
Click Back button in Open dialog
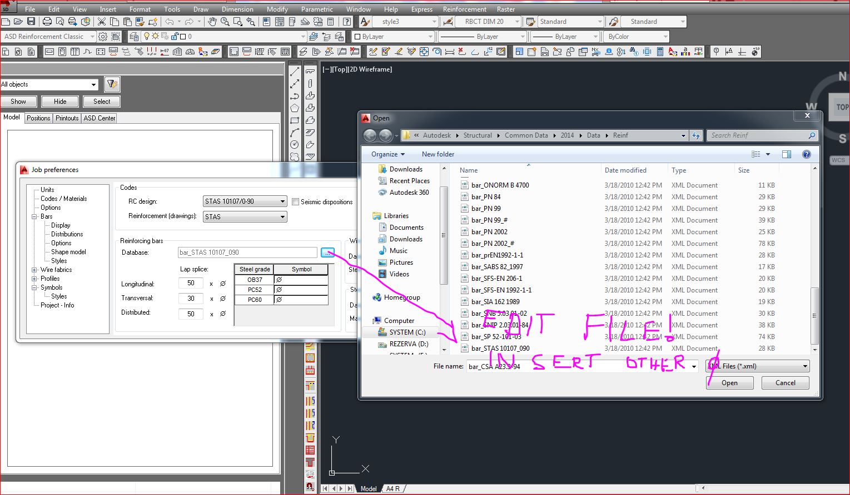coord(370,135)
